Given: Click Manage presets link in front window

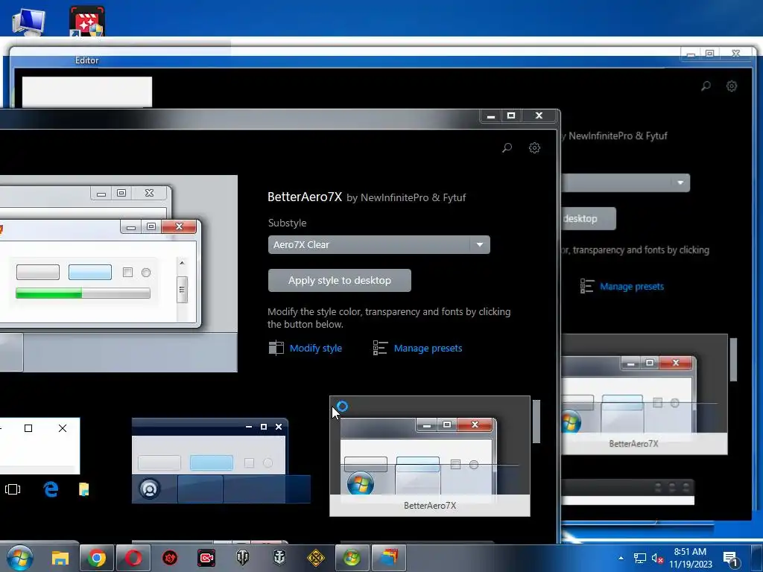Looking at the screenshot, I should [428, 349].
